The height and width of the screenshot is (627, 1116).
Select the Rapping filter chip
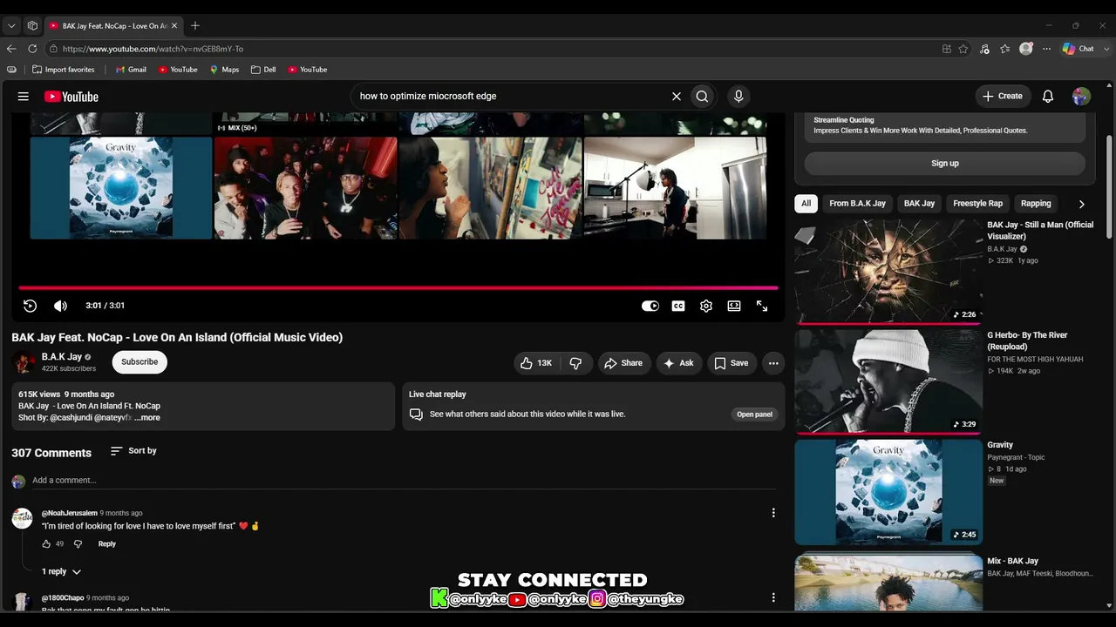pyautogui.click(x=1036, y=204)
